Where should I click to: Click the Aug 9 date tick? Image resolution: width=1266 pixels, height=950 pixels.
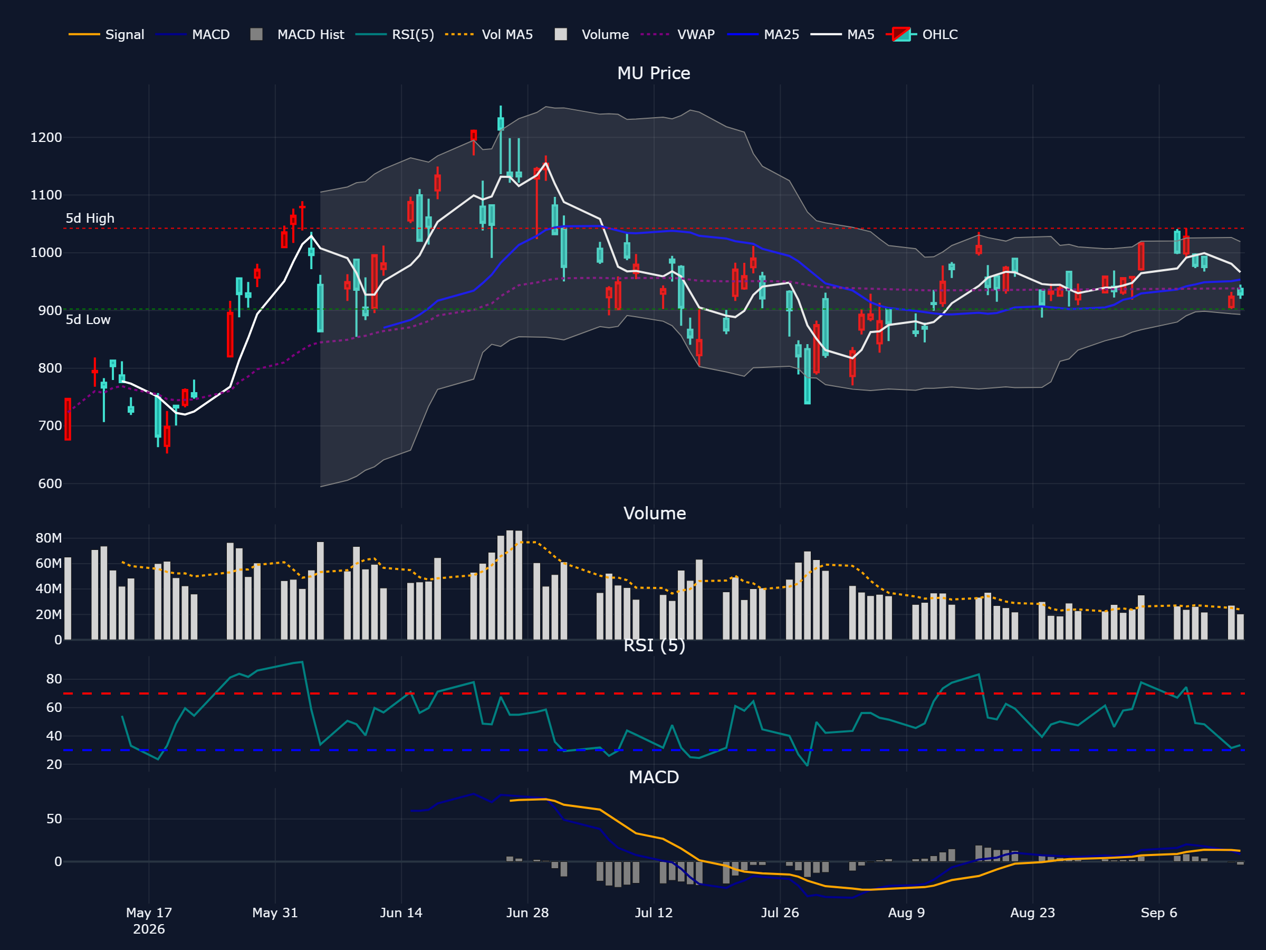(x=907, y=913)
